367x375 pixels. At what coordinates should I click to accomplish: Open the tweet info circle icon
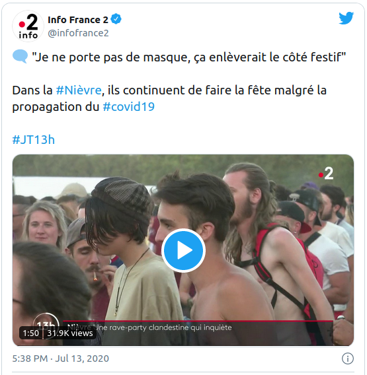[x=347, y=358]
